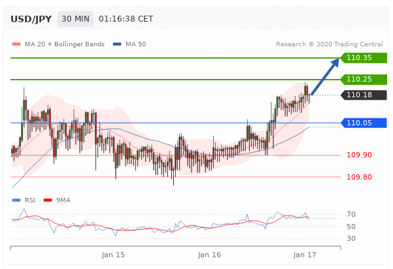
Task: Click the 9MA legend label
Action: pos(63,200)
